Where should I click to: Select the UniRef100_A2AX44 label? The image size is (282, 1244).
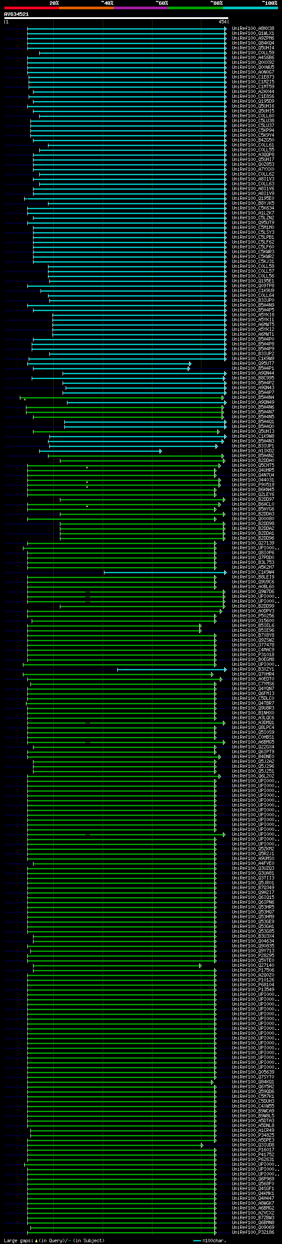(252, 92)
